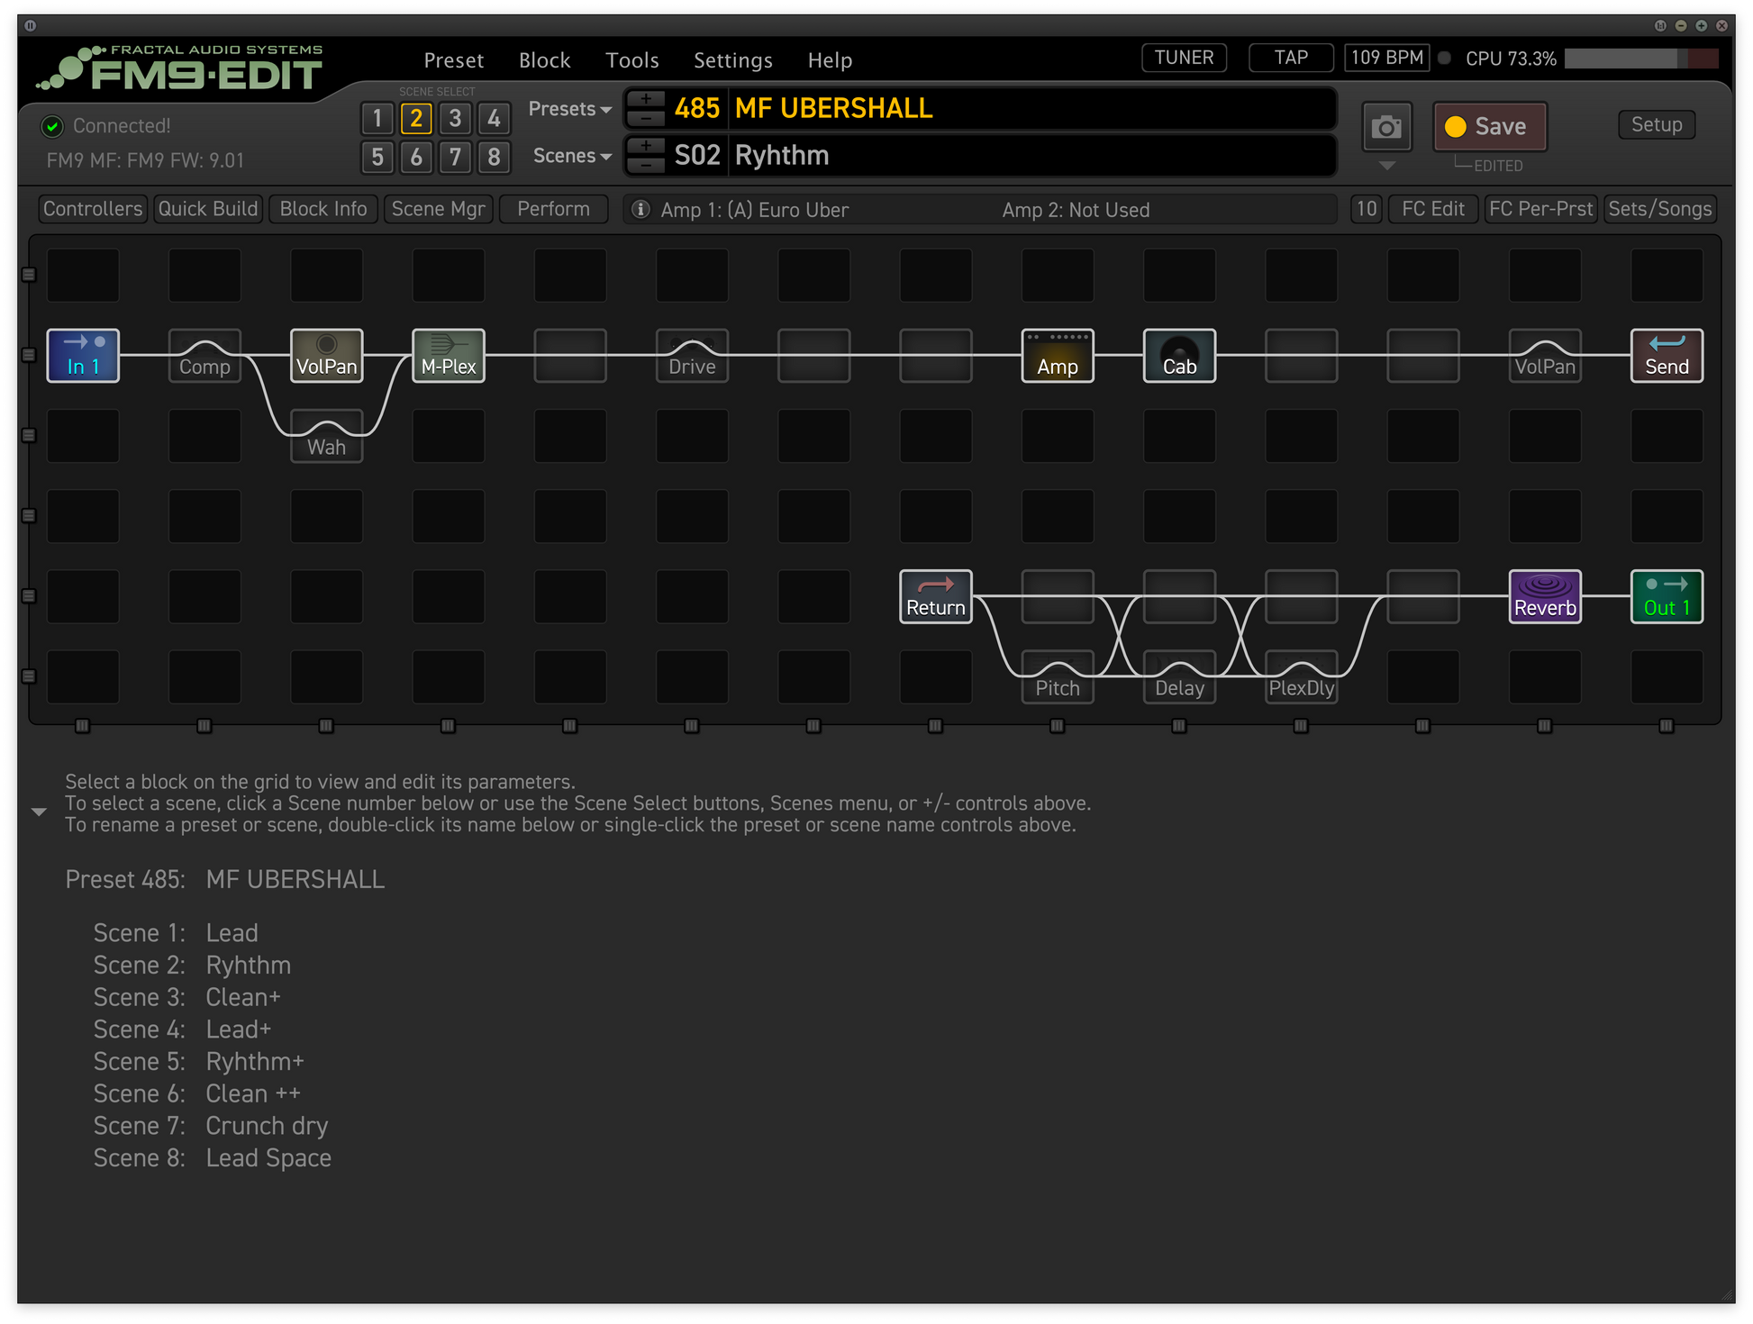Viewport: 1753px width, 1324px height.
Task: Open the Presets dropdown
Action: tap(569, 109)
